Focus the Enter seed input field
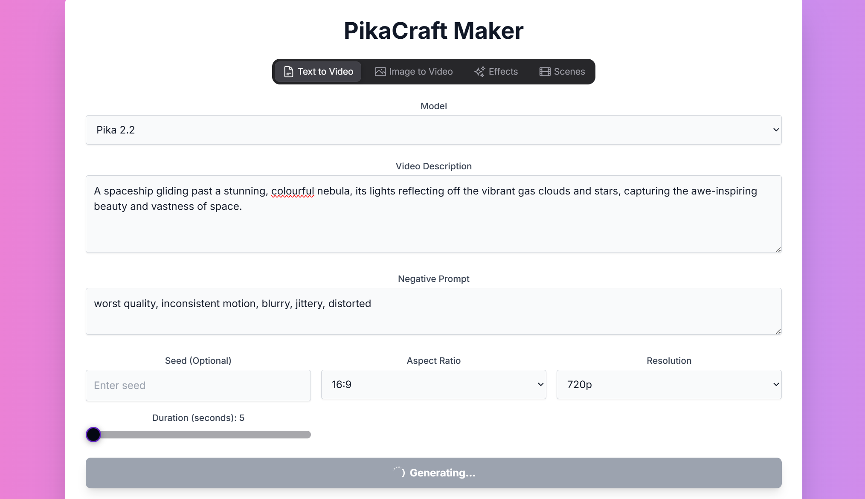 tap(198, 386)
